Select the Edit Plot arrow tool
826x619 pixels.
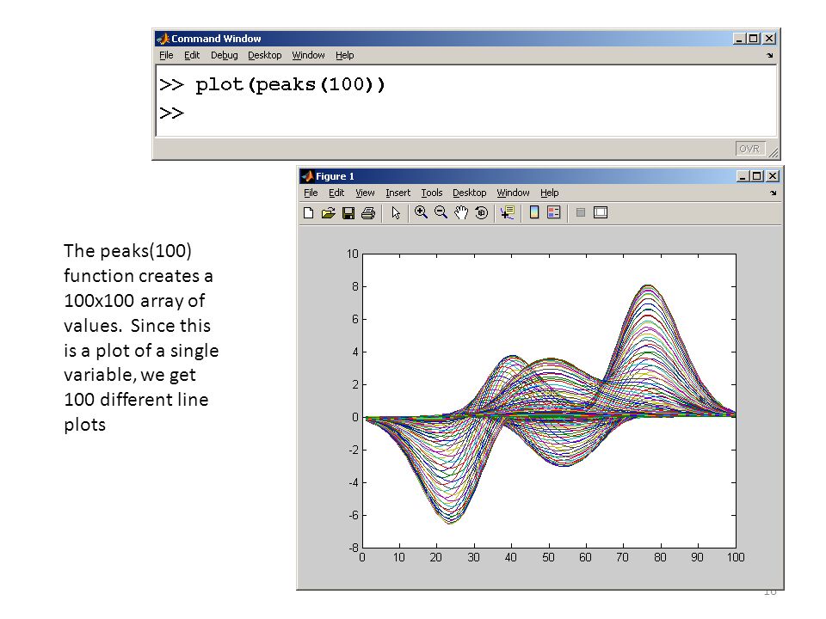[396, 213]
